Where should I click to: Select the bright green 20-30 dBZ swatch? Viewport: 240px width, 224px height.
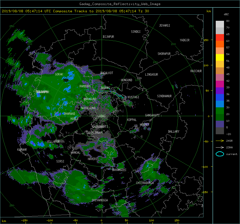[x=220, y=111]
